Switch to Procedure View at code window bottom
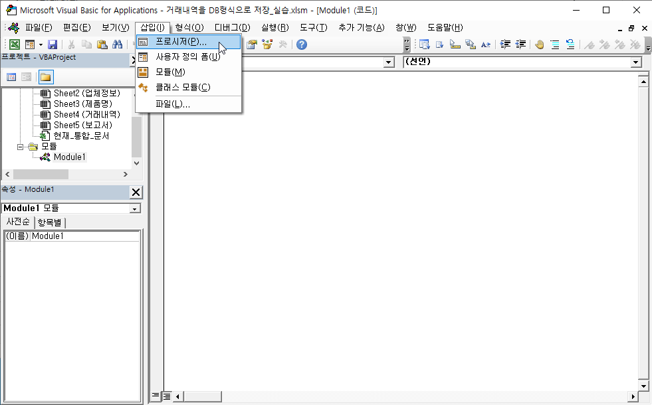Screen dimensions: 652x405 point(155,396)
